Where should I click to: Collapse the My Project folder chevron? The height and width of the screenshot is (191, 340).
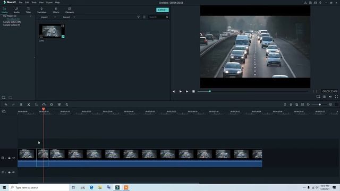(30, 16)
